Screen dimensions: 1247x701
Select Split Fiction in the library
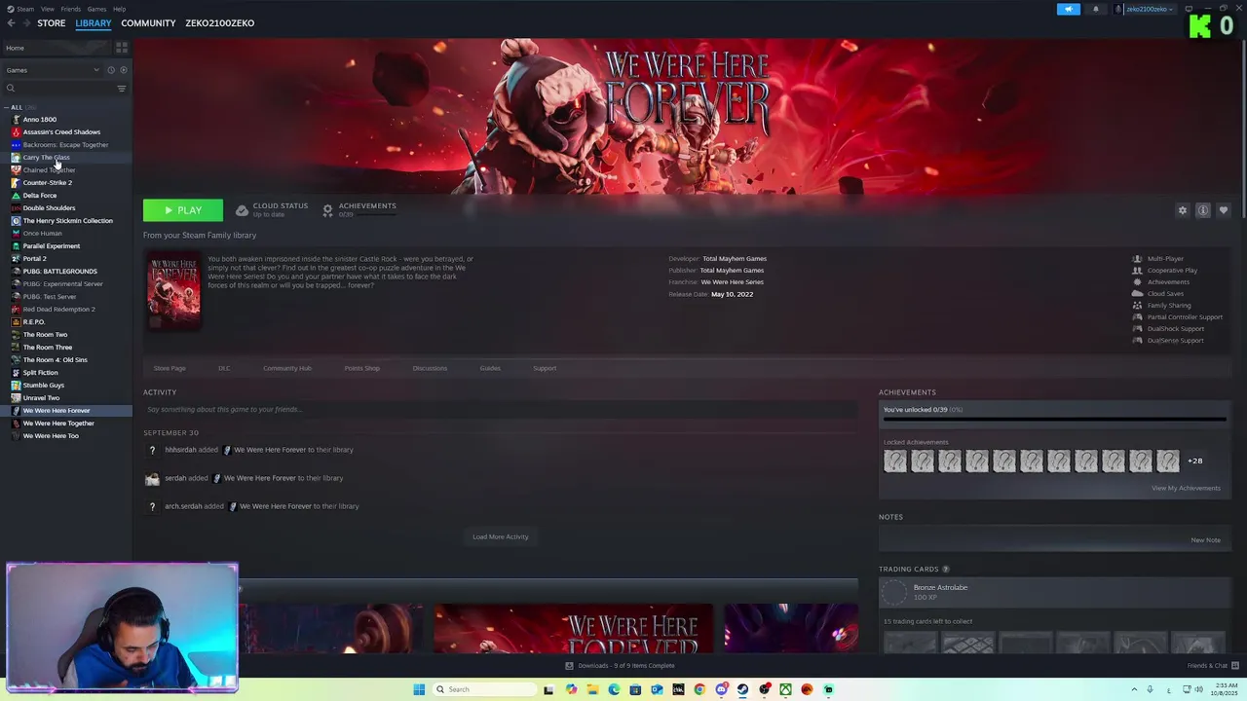[40, 373]
